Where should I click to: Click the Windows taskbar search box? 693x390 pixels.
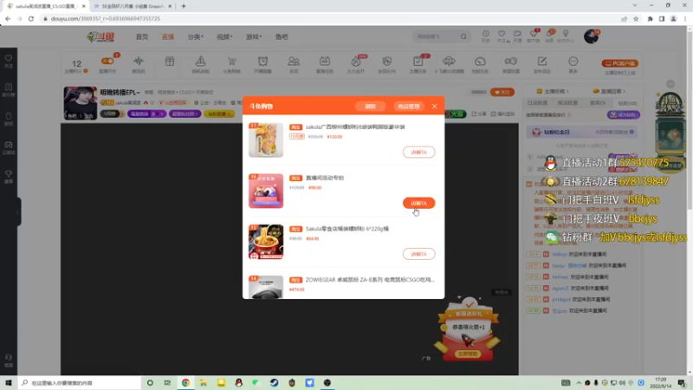tap(80, 382)
